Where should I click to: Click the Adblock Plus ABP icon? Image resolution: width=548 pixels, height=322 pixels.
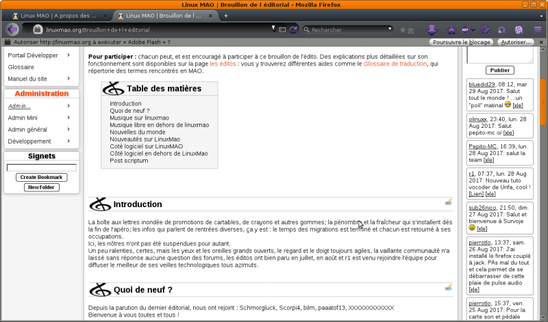(465, 30)
